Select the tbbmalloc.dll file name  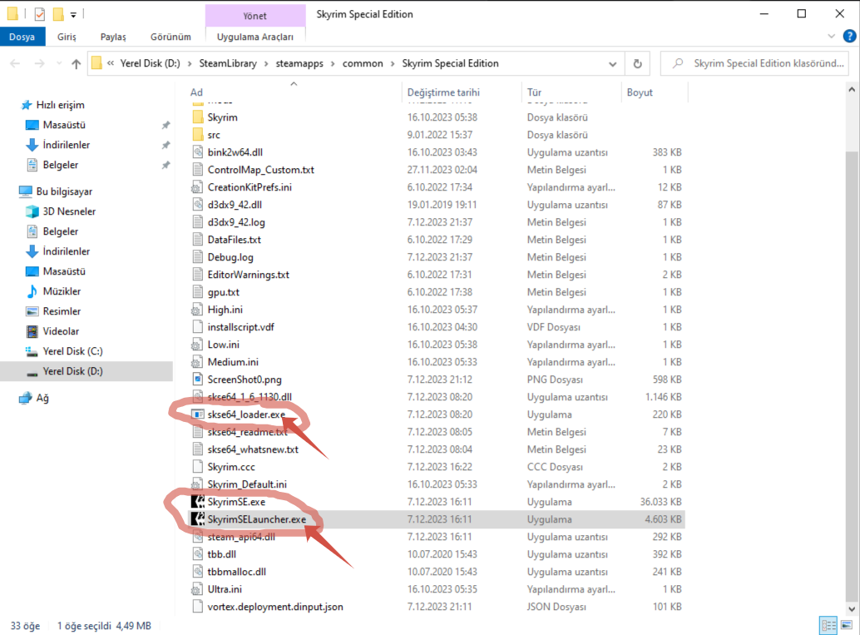point(236,572)
